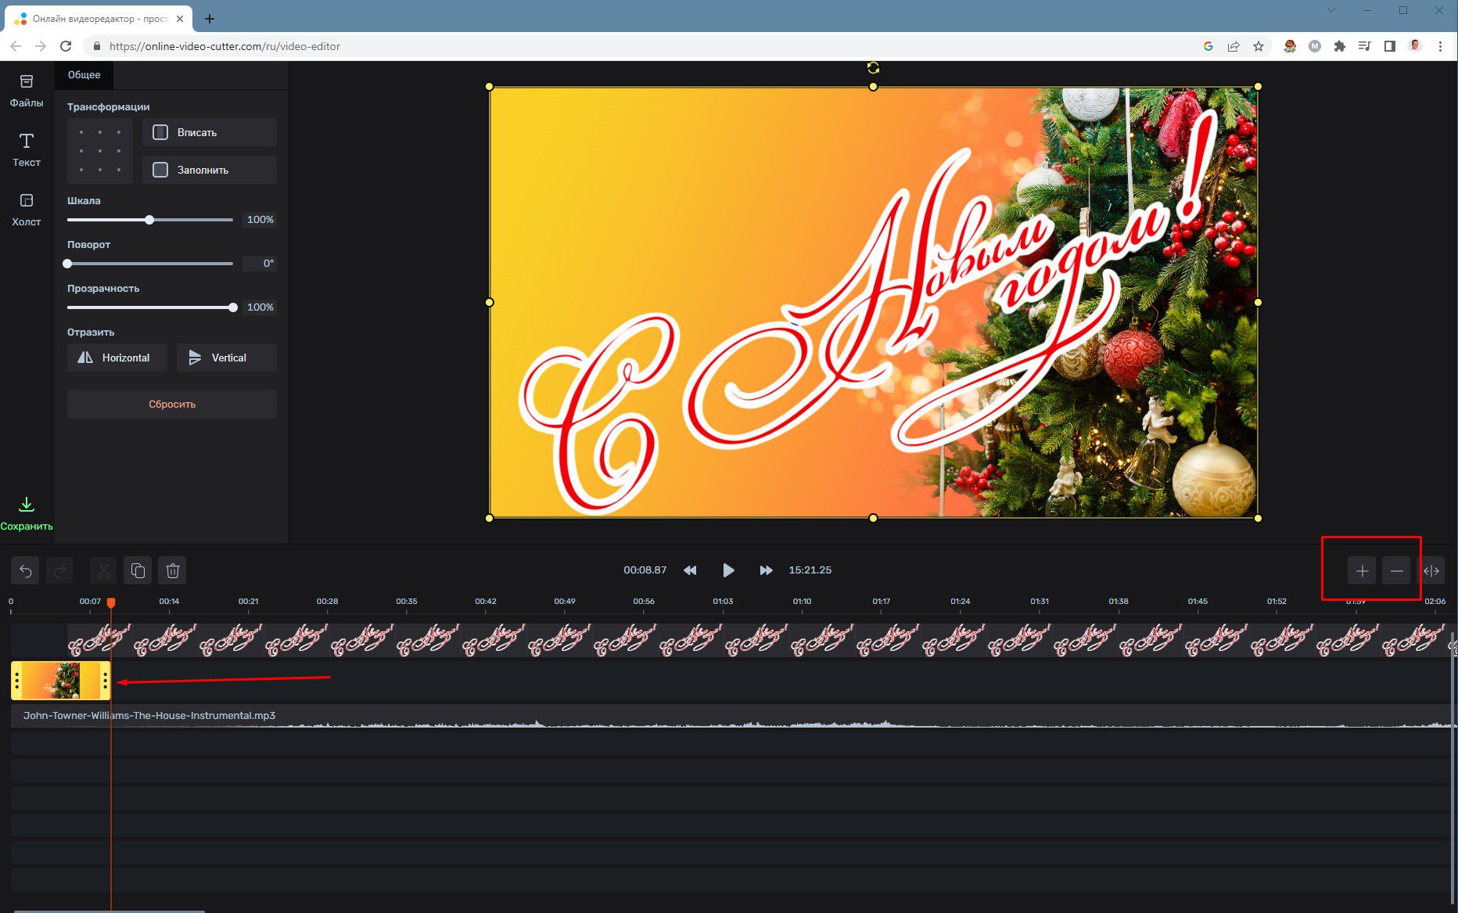Click the Сохранить download icon
Screen dimensions: 1458x913
(x=26, y=505)
